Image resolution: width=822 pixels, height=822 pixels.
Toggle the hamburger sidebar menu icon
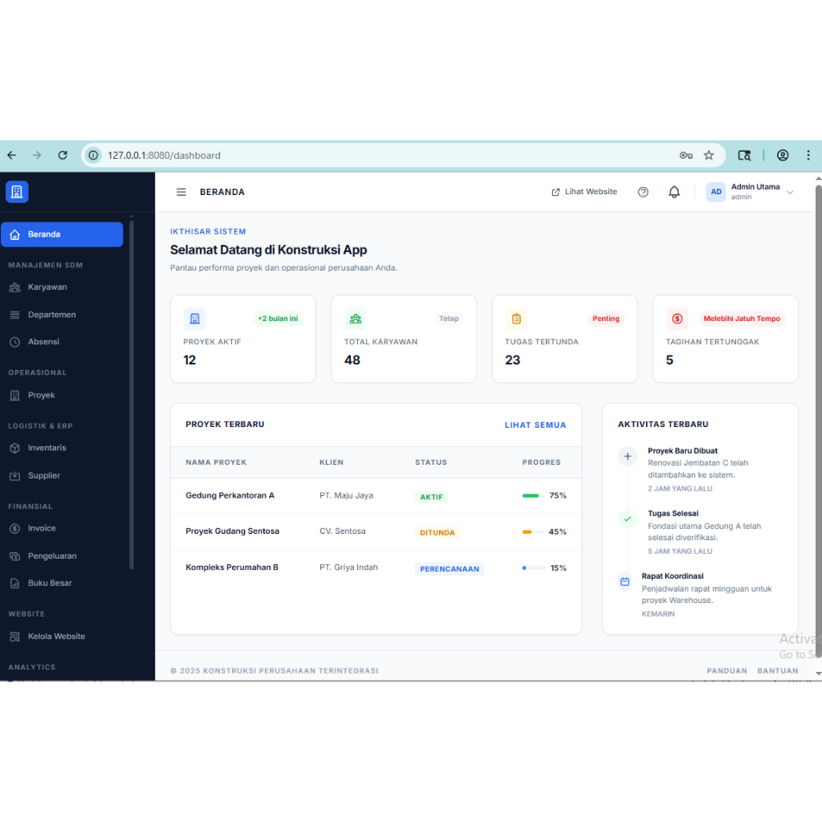click(181, 192)
